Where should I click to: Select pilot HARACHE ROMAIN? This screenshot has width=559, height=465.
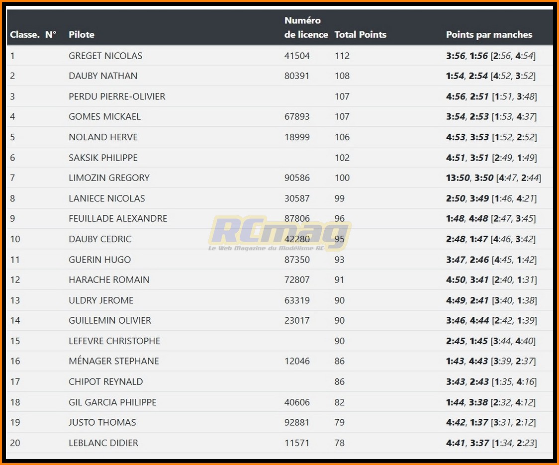click(109, 280)
